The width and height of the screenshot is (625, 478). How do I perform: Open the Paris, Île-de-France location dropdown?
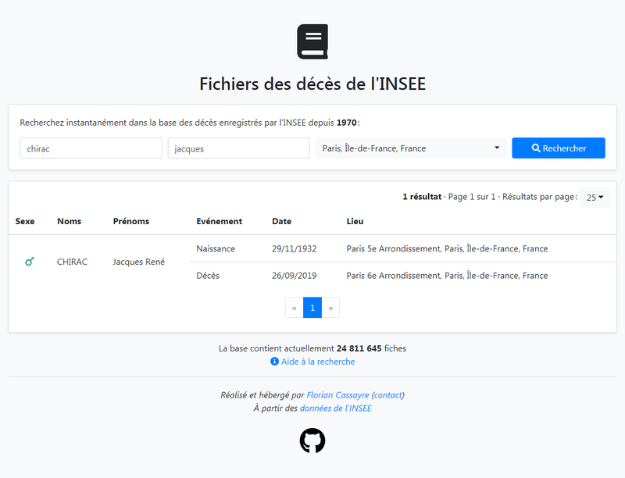(x=409, y=148)
